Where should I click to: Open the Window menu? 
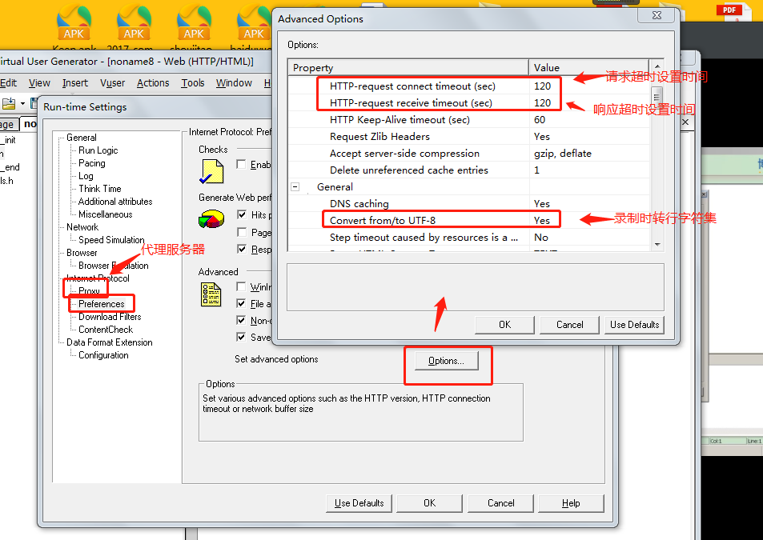coord(234,83)
